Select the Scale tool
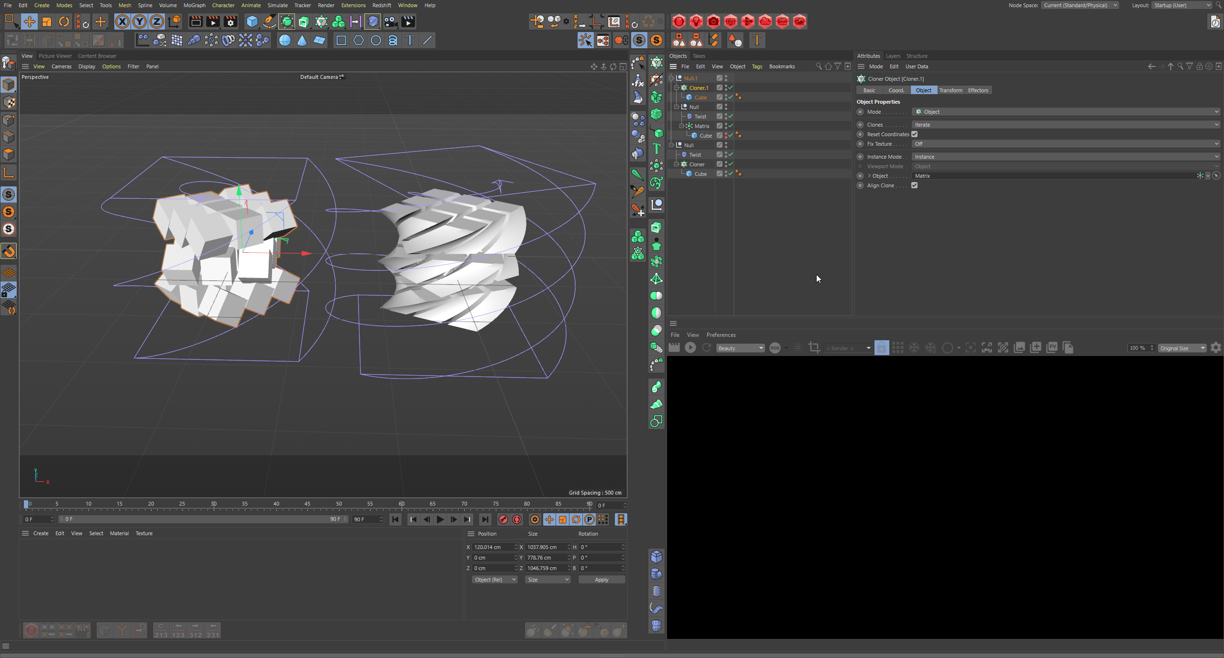This screenshot has width=1224, height=658. tap(47, 22)
